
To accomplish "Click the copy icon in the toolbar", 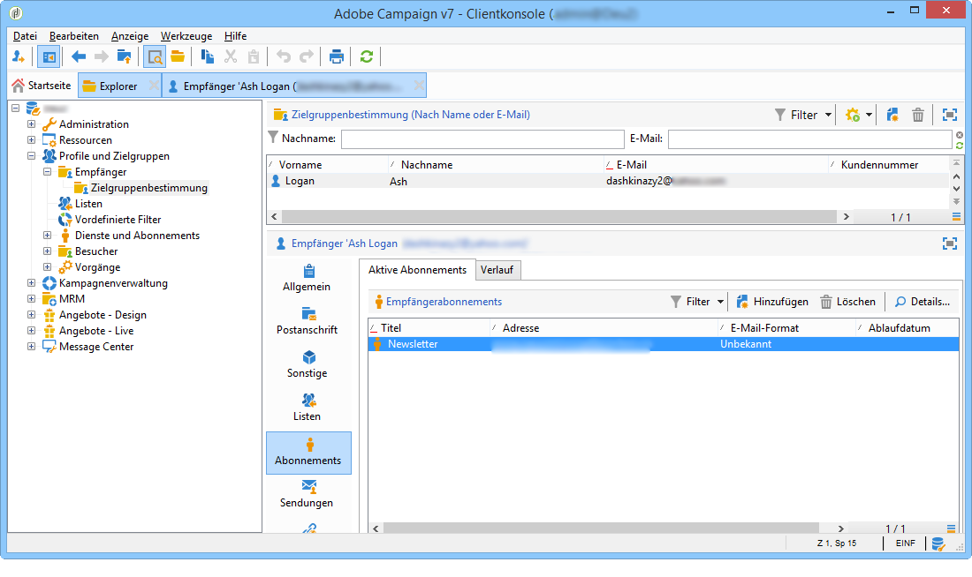I will (x=208, y=57).
